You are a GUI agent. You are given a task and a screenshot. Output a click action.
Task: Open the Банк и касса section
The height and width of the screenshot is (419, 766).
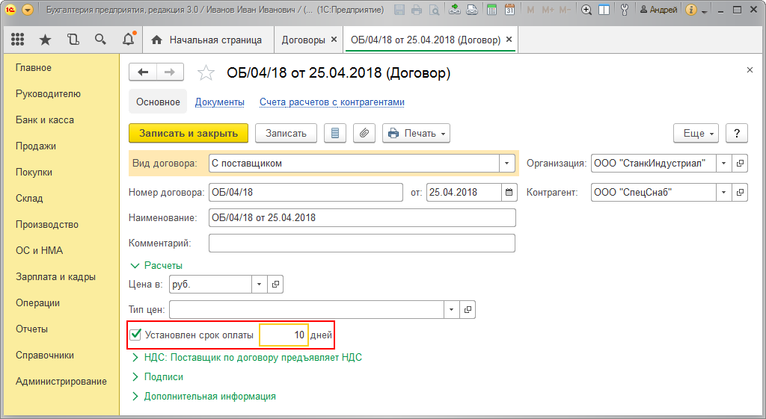tap(44, 120)
